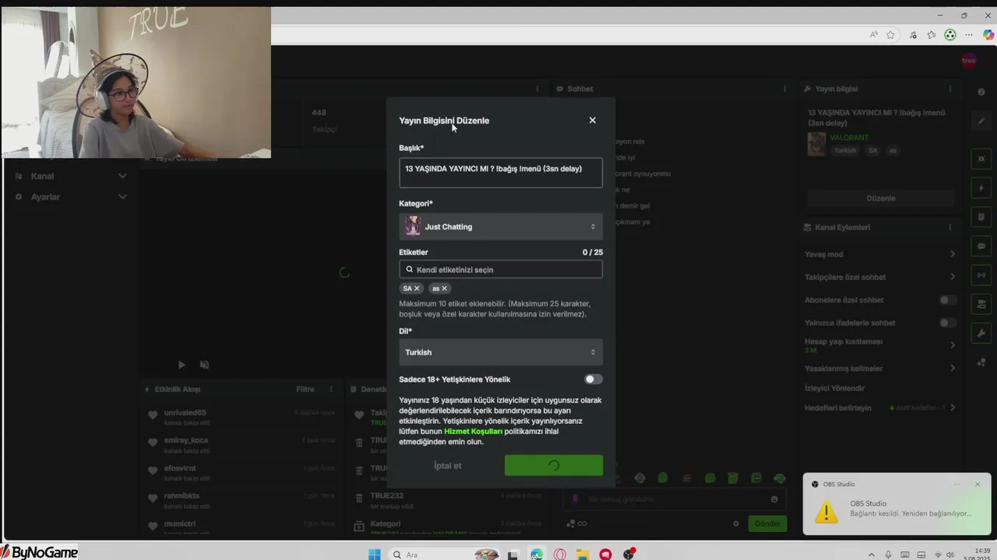Click the info icon in right toolbar
Viewport: 997px width, 560px height.
(x=981, y=92)
